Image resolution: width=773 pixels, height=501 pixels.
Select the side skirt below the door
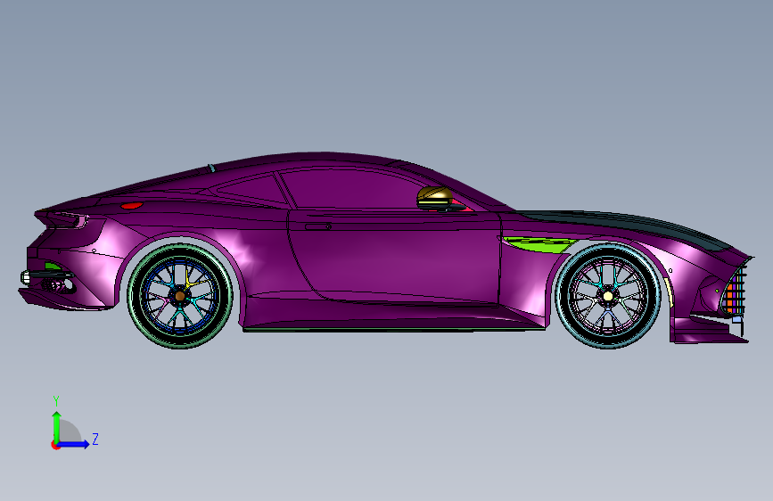pos(394,323)
